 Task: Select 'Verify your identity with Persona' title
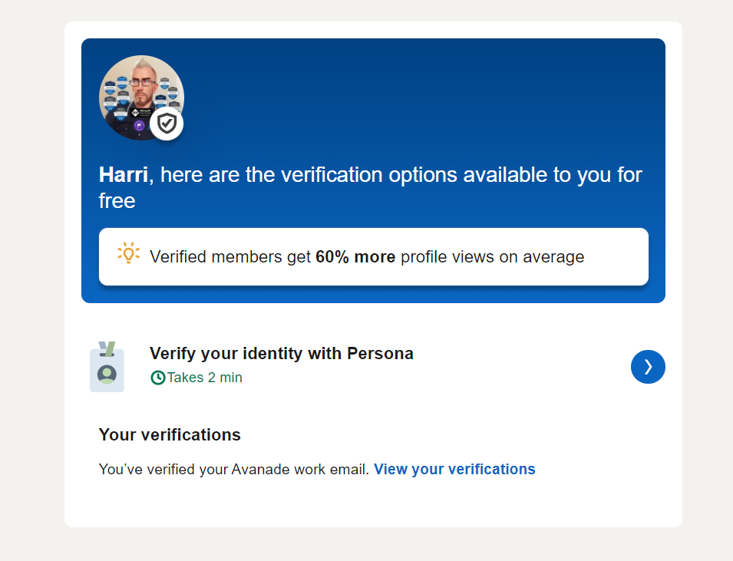pos(281,354)
